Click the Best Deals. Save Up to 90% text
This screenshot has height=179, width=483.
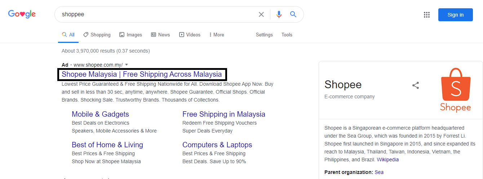click(x=214, y=161)
